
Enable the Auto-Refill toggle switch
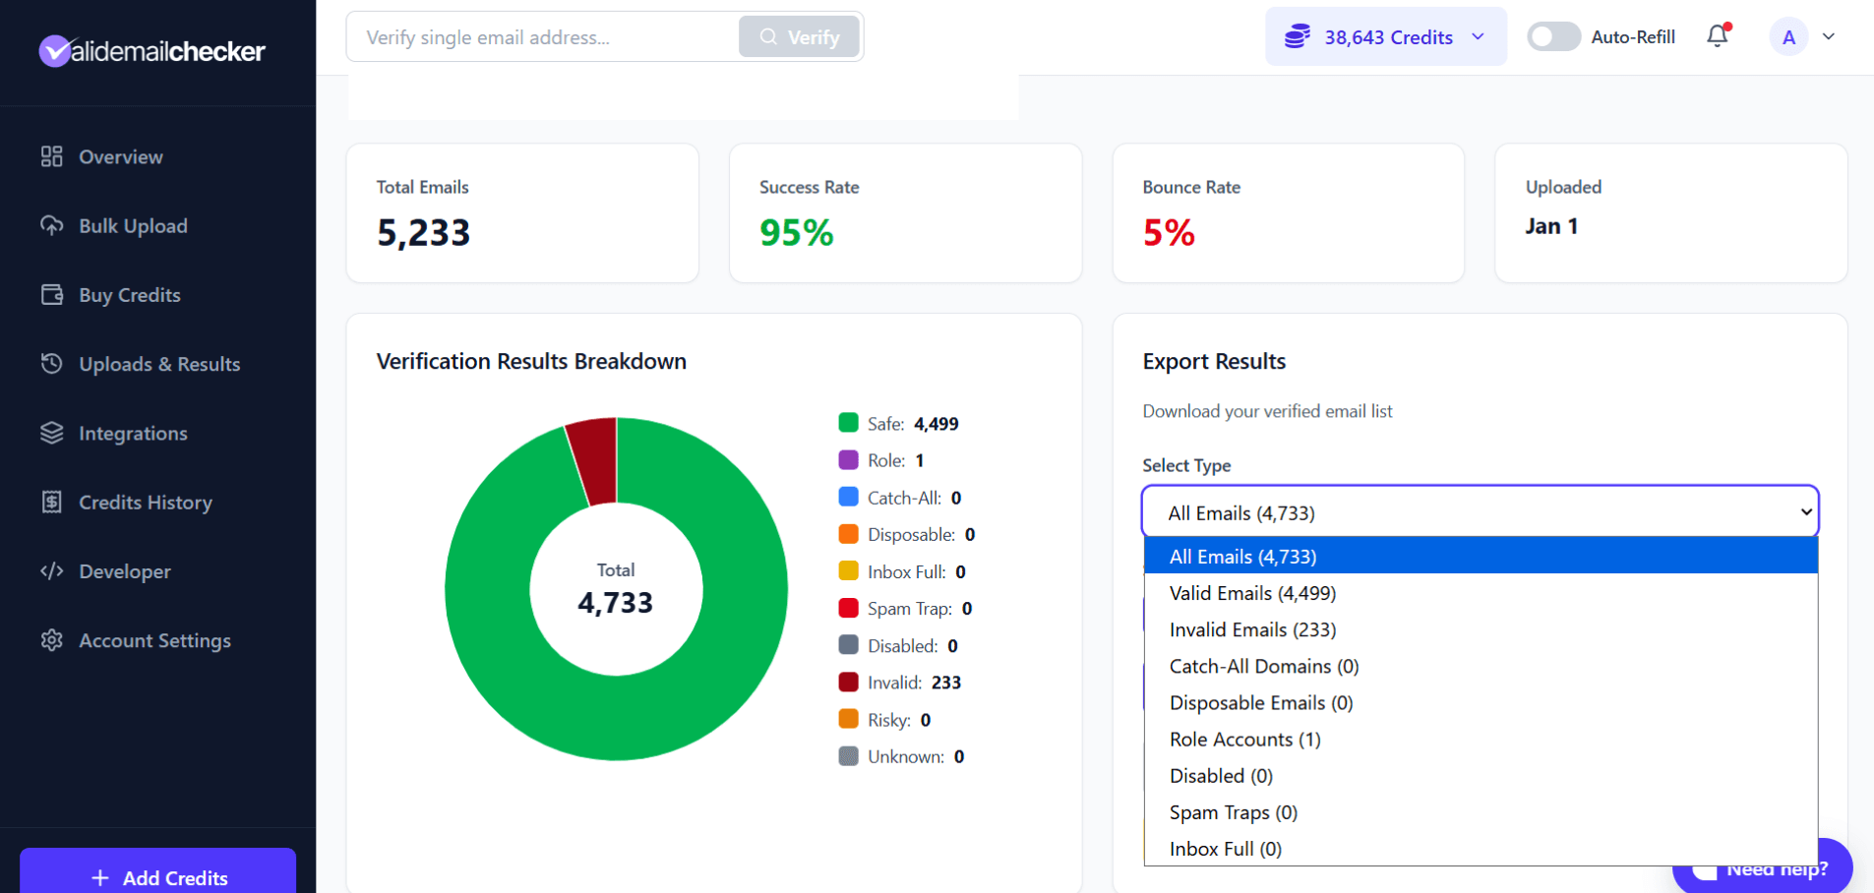[1553, 36]
